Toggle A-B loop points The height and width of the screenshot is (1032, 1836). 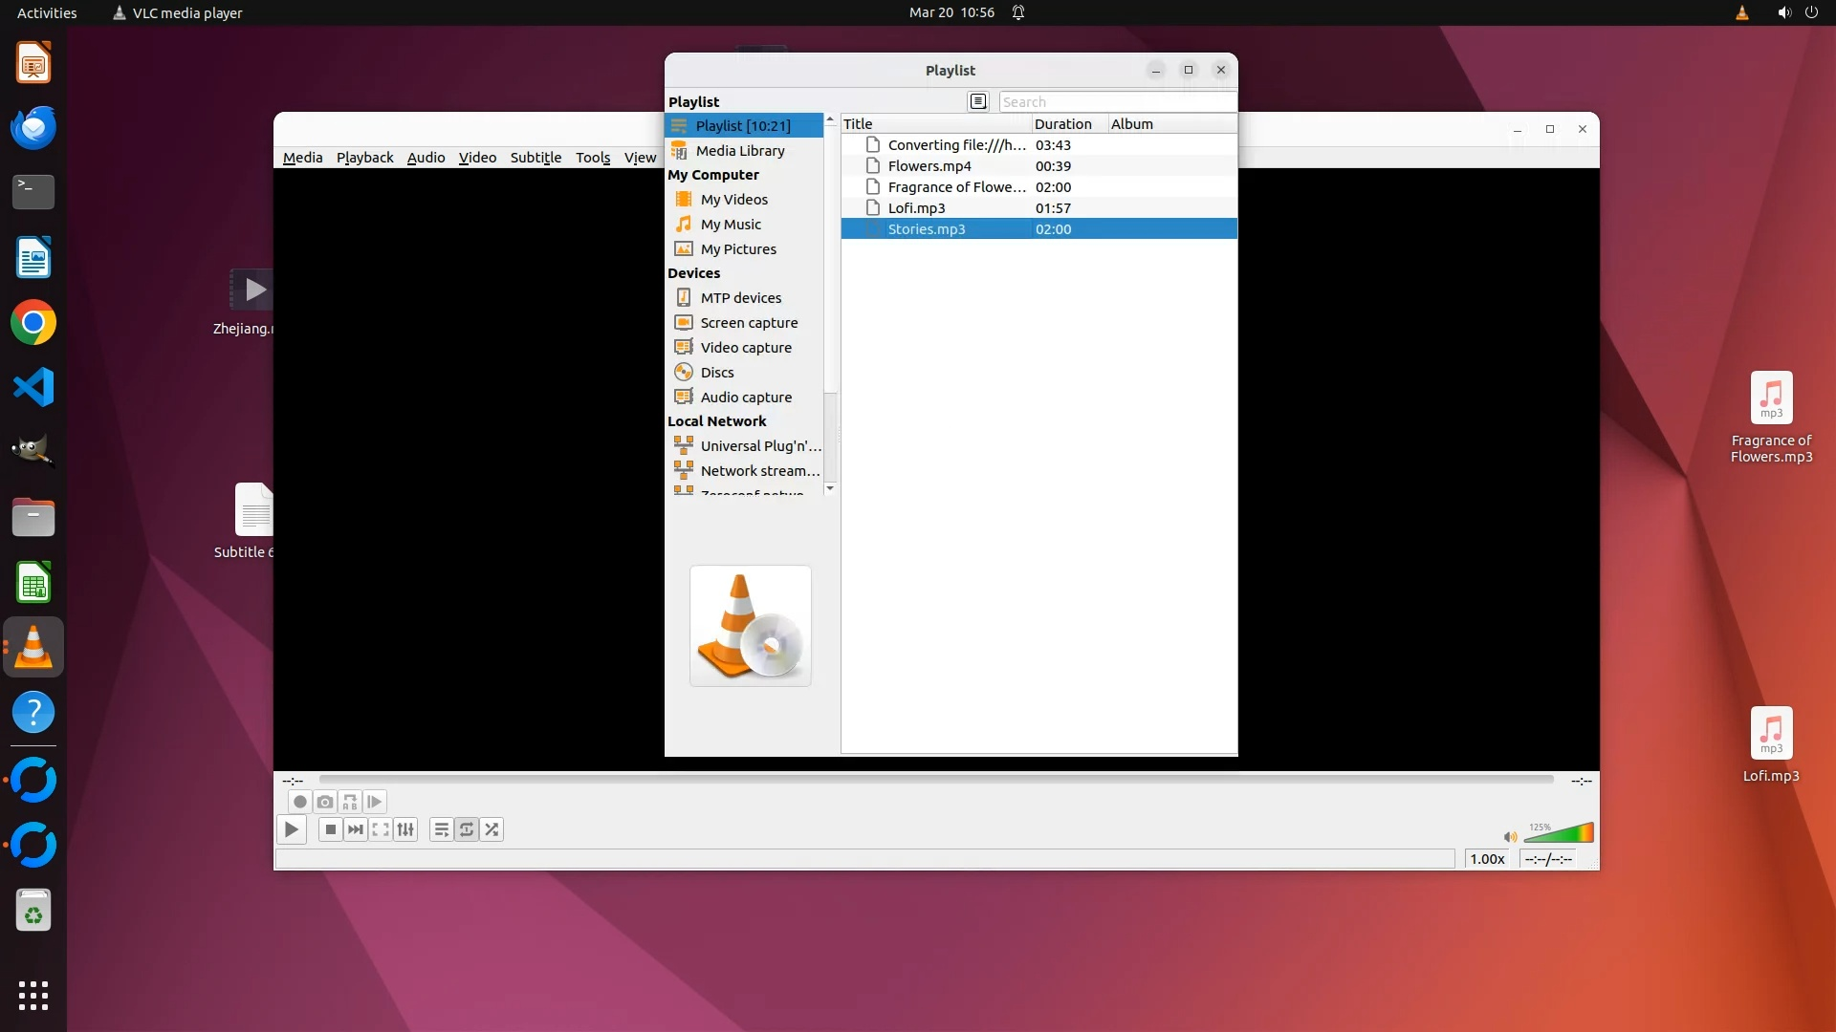pyautogui.click(x=350, y=802)
